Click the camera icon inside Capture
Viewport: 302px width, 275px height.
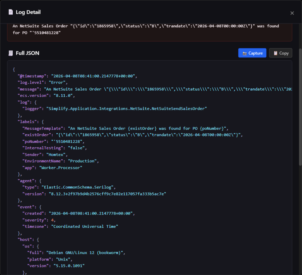tap(245, 53)
